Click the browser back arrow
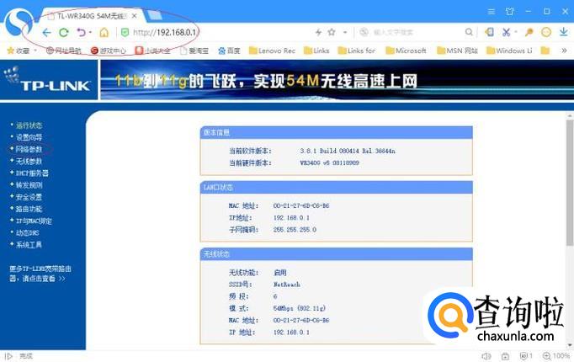The height and width of the screenshot is (362, 574). pyautogui.click(x=46, y=33)
